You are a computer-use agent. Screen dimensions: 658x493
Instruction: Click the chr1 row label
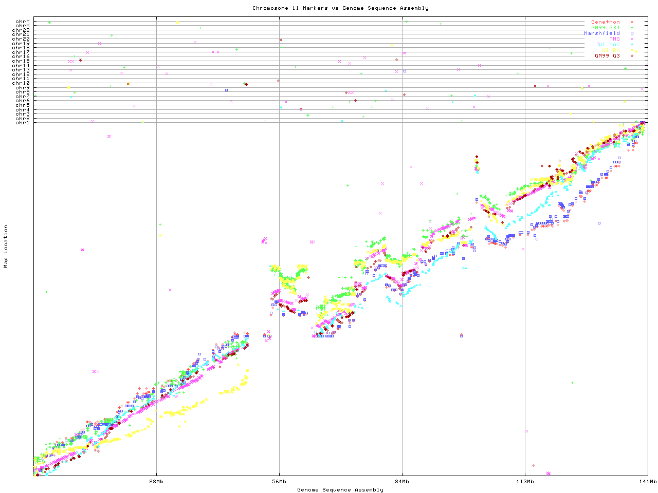pyautogui.click(x=23, y=122)
